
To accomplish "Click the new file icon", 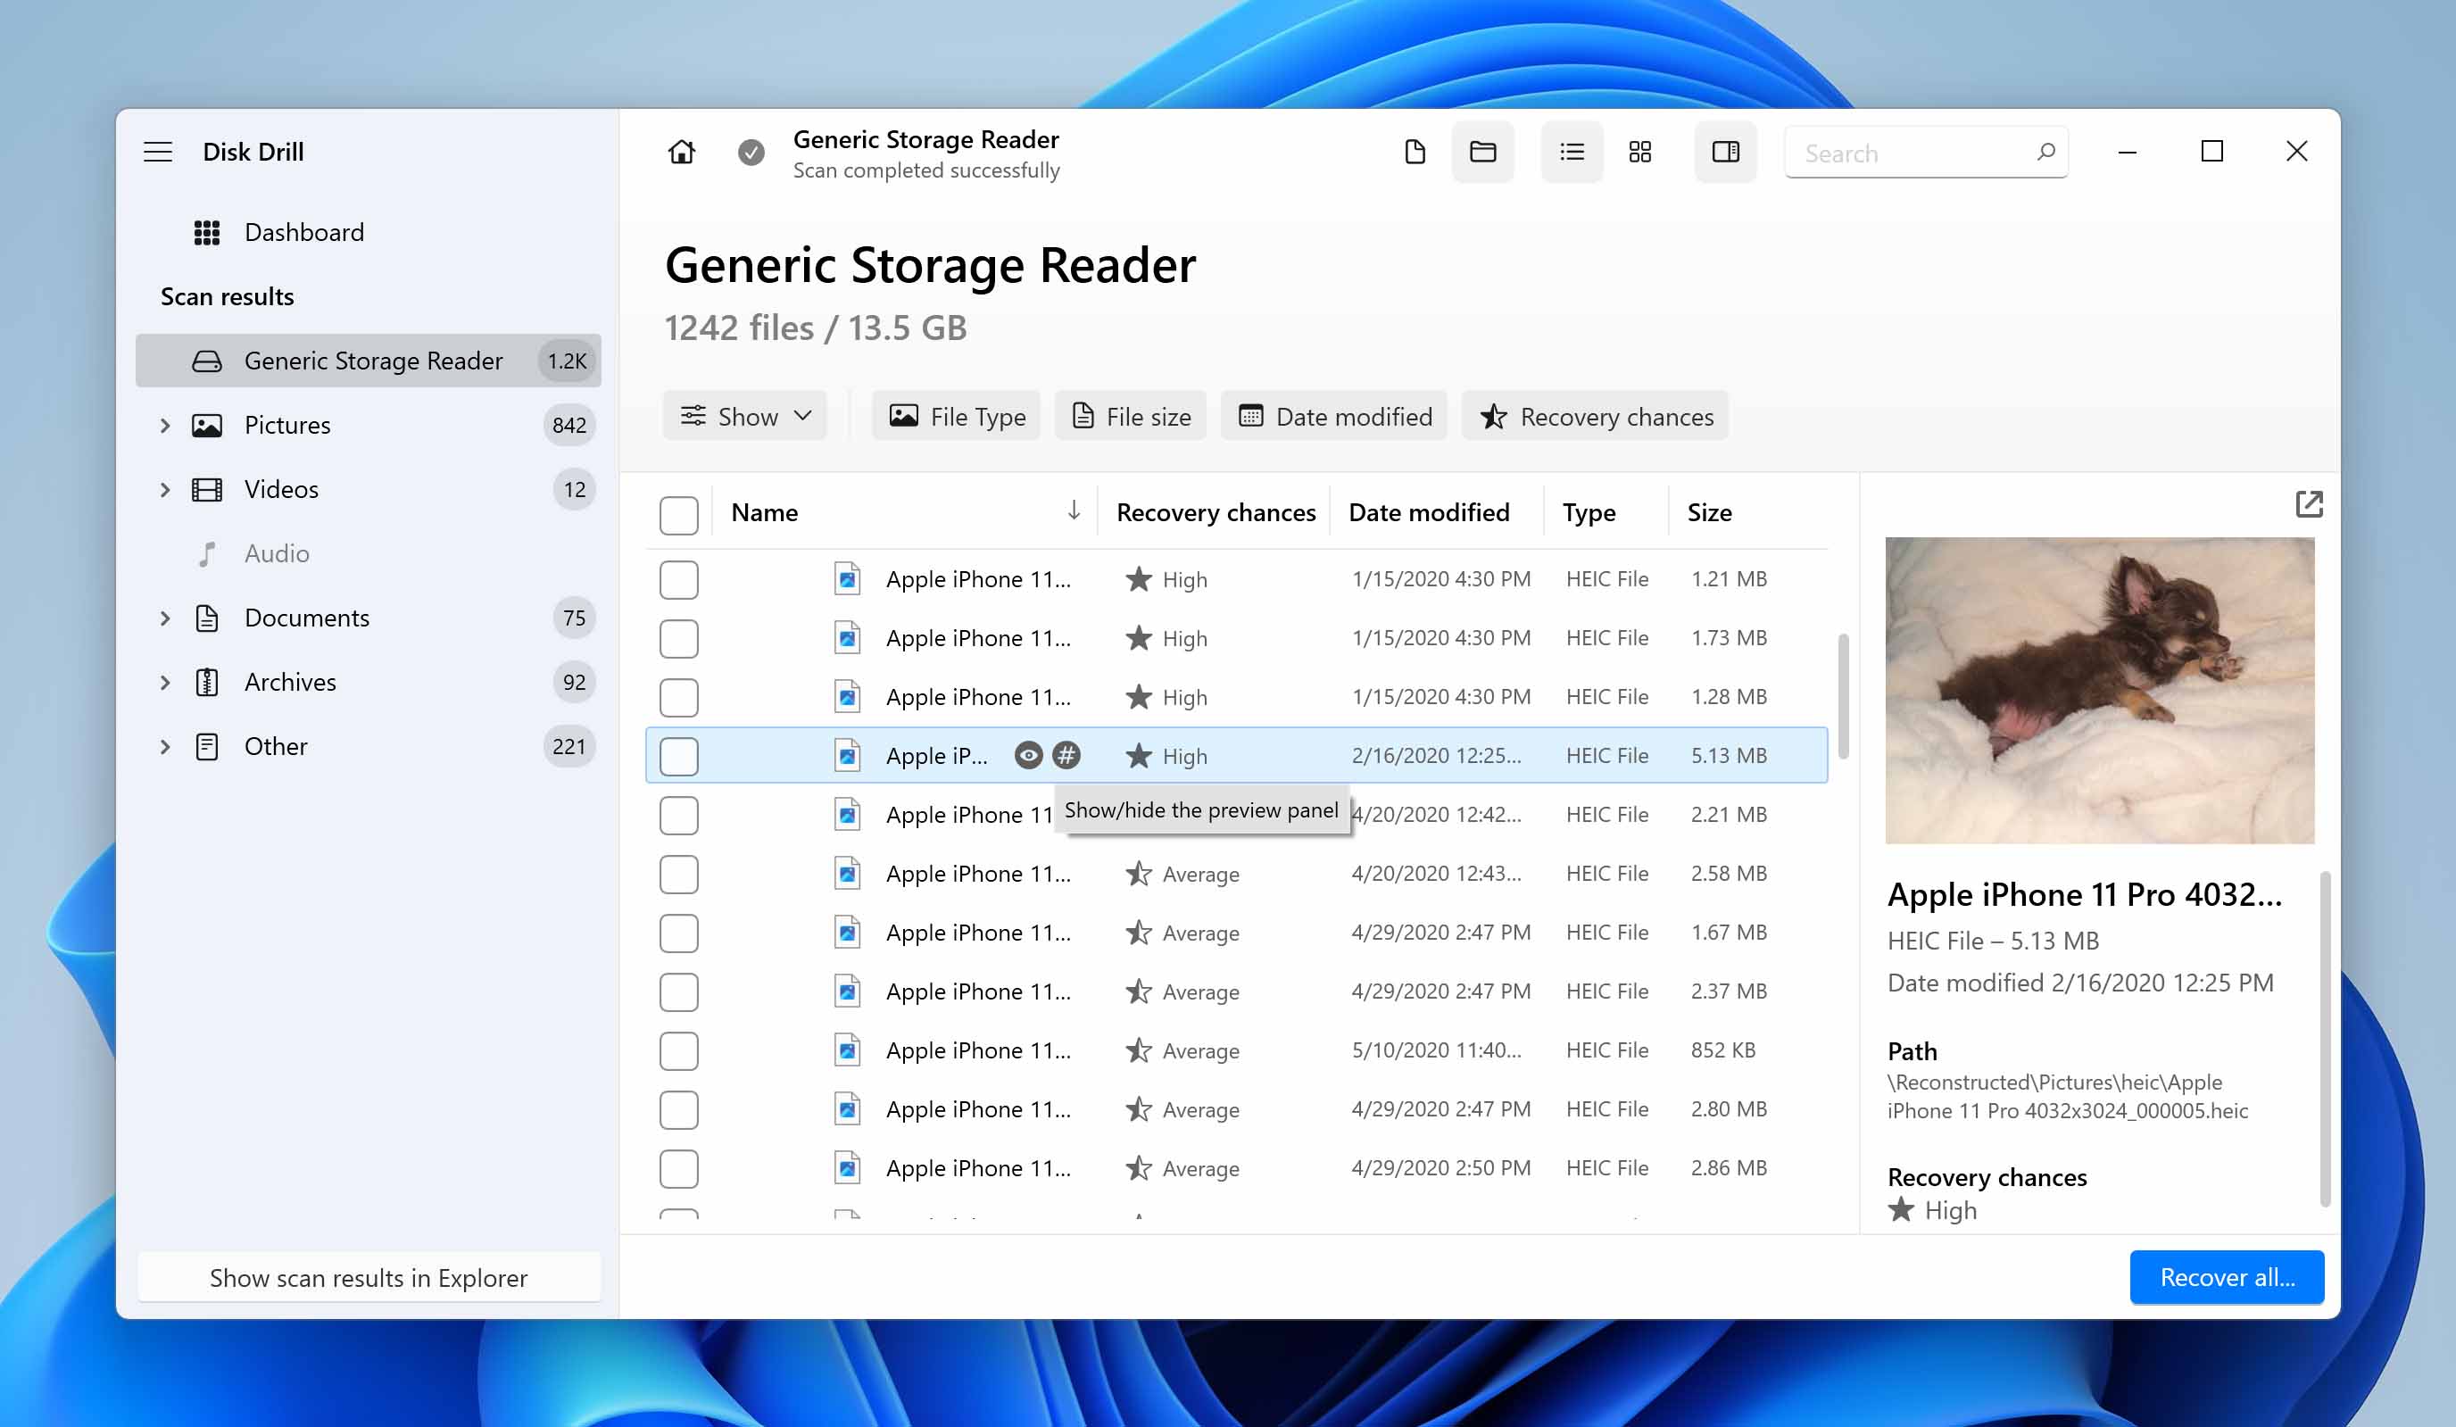I will click(x=1415, y=153).
